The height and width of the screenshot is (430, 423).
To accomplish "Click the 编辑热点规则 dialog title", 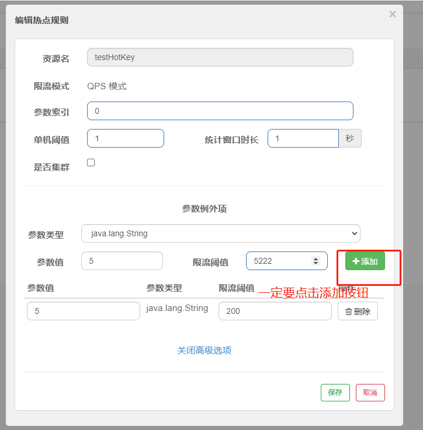I will (41, 20).
